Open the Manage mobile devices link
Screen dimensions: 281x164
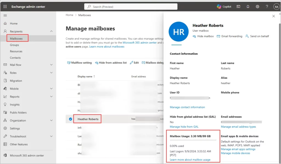pos(235,153)
